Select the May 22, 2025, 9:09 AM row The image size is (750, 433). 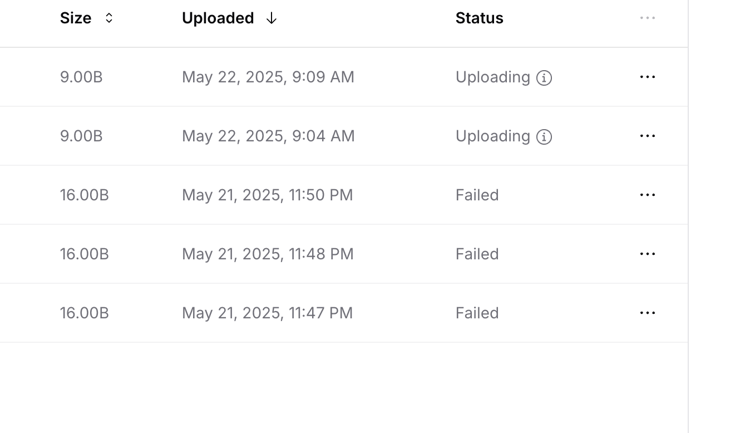(344, 77)
